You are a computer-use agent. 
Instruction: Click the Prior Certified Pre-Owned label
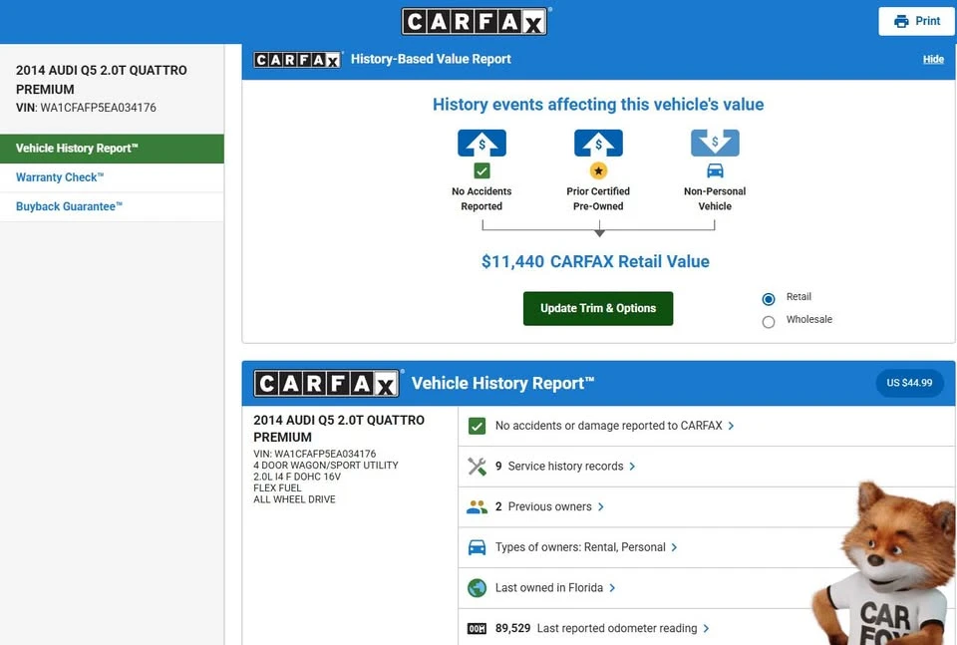click(x=598, y=199)
